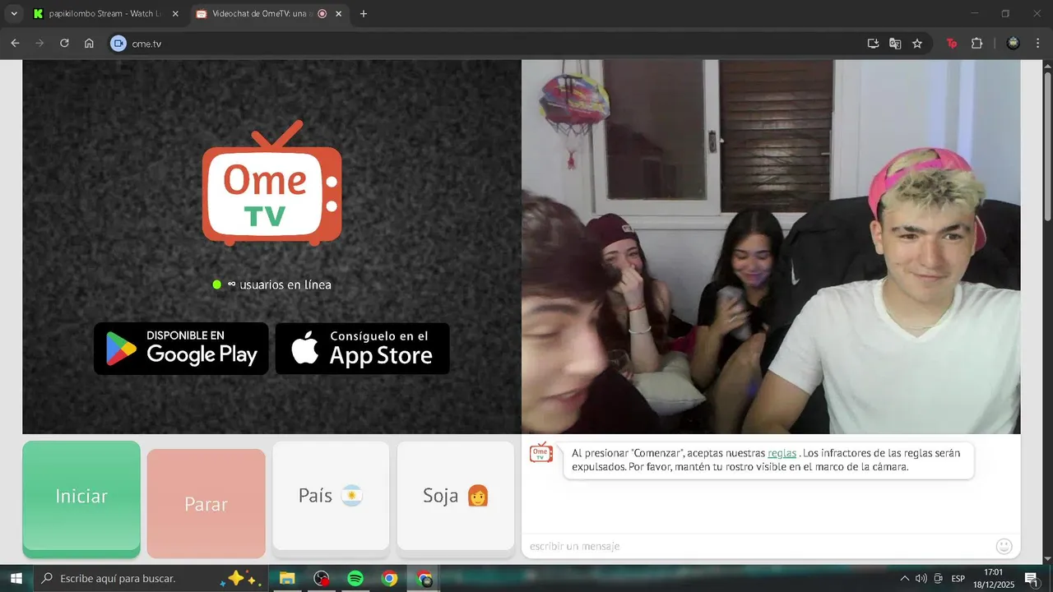Click the Chrome icon with profile badge

(x=424, y=579)
